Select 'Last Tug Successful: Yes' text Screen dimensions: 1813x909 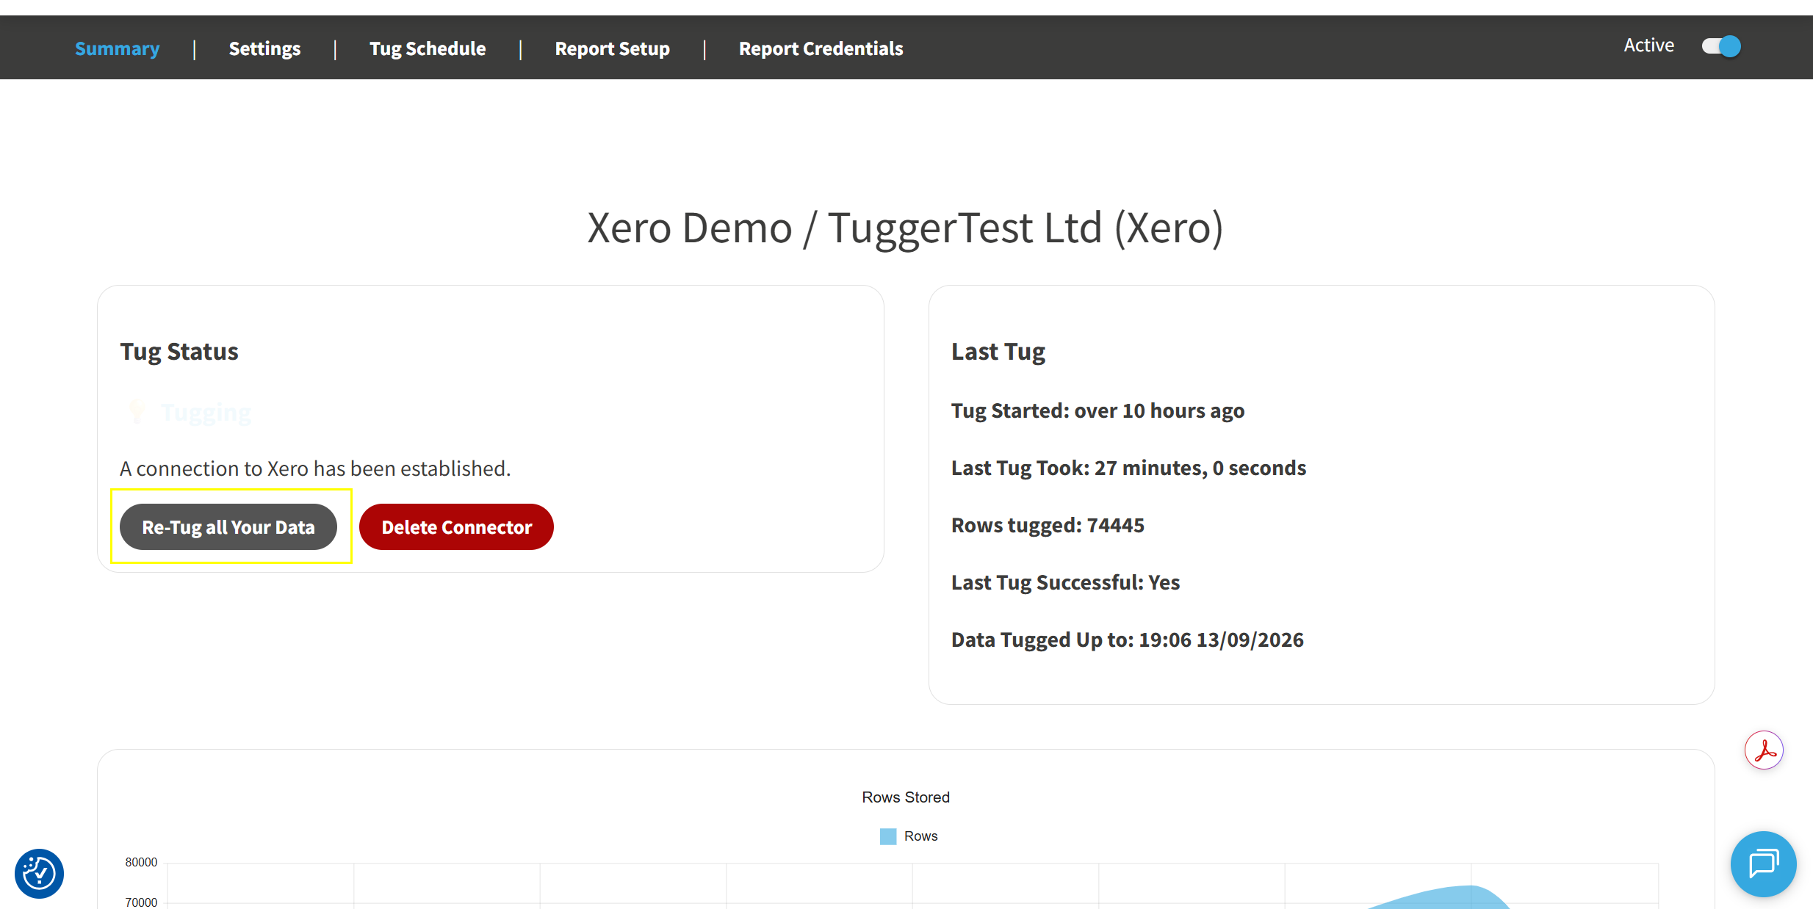point(1065,582)
